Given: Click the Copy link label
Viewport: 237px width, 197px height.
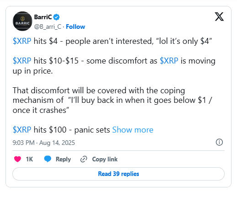Looking at the screenshot, I should pyautogui.click(x=105, y=159).
